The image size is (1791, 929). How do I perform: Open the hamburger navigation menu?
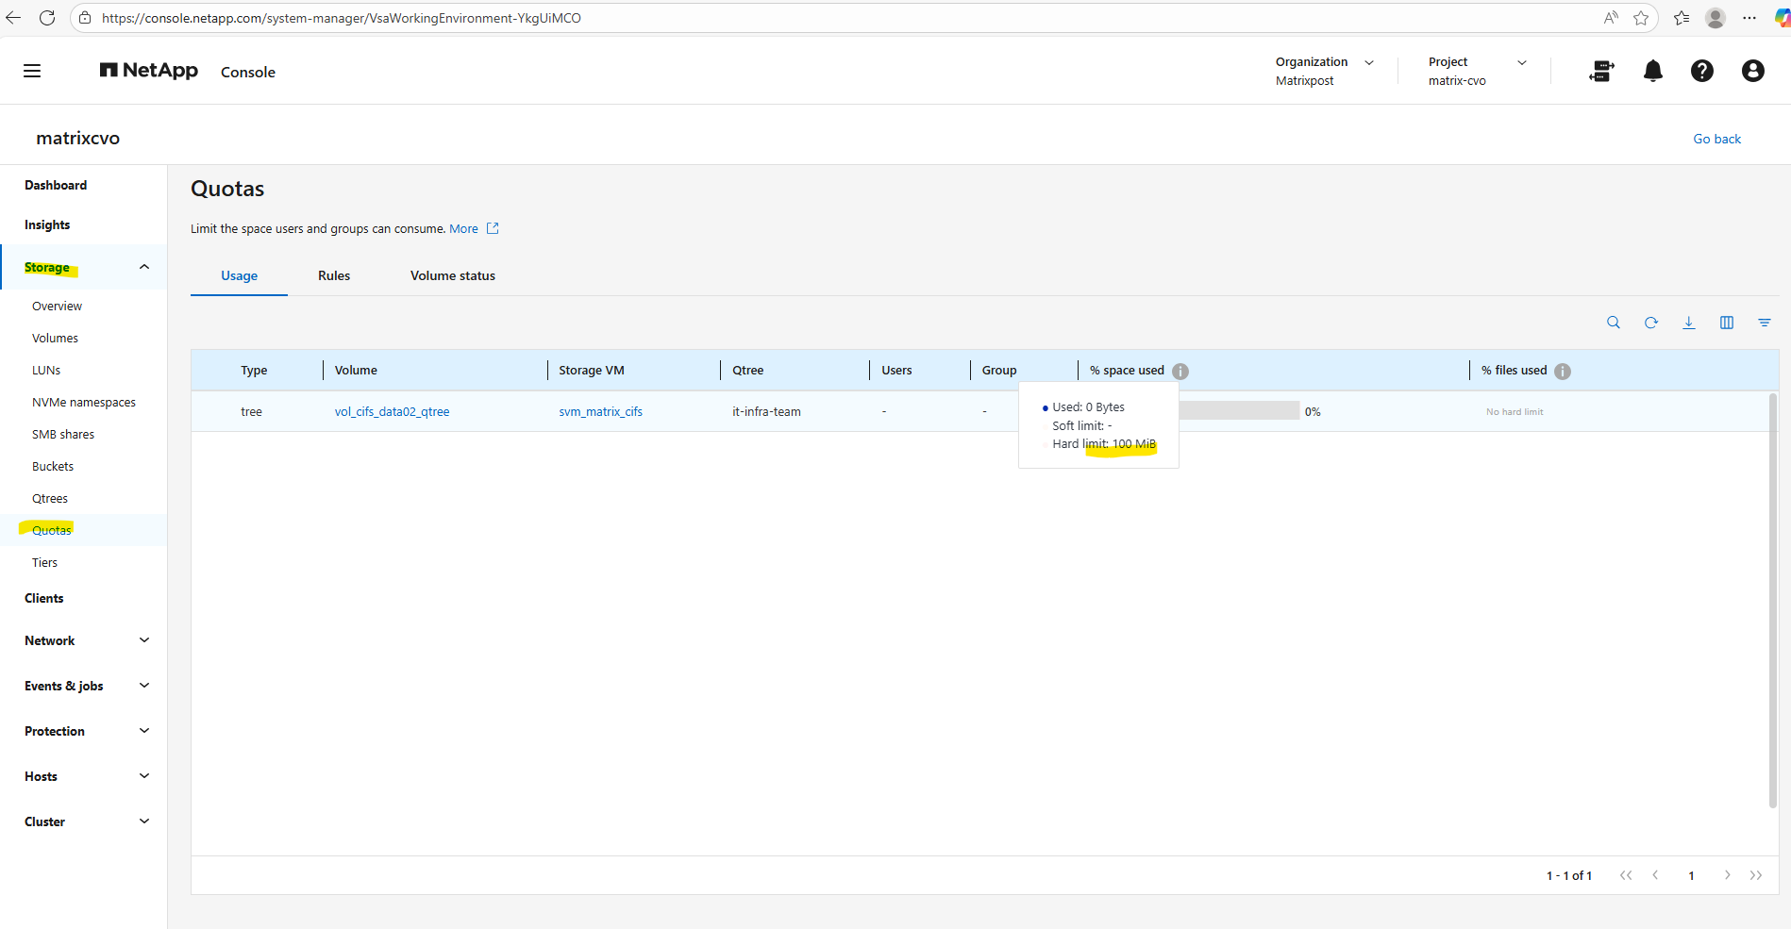pos(32,71)
